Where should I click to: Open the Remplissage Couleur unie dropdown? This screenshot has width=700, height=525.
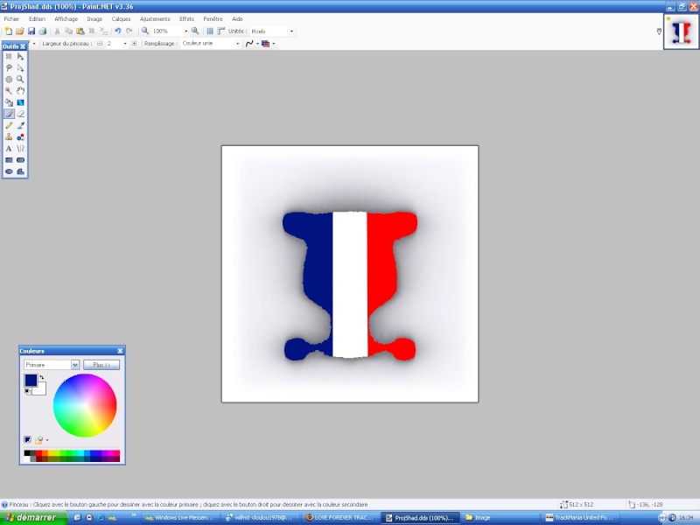click(237, 44)
